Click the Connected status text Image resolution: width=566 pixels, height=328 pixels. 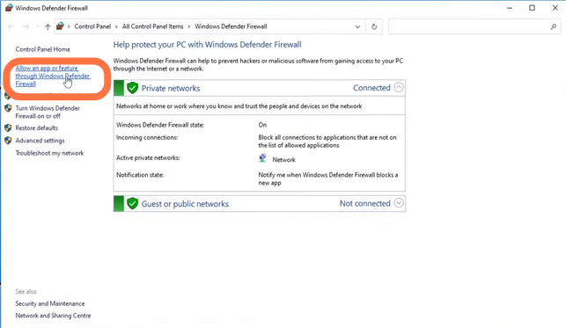371,88
